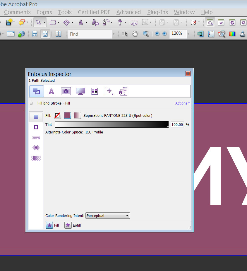Expand the Select Objects tool dropdown arrow
The height and width of the screenshot is (271, 247).
44,22
